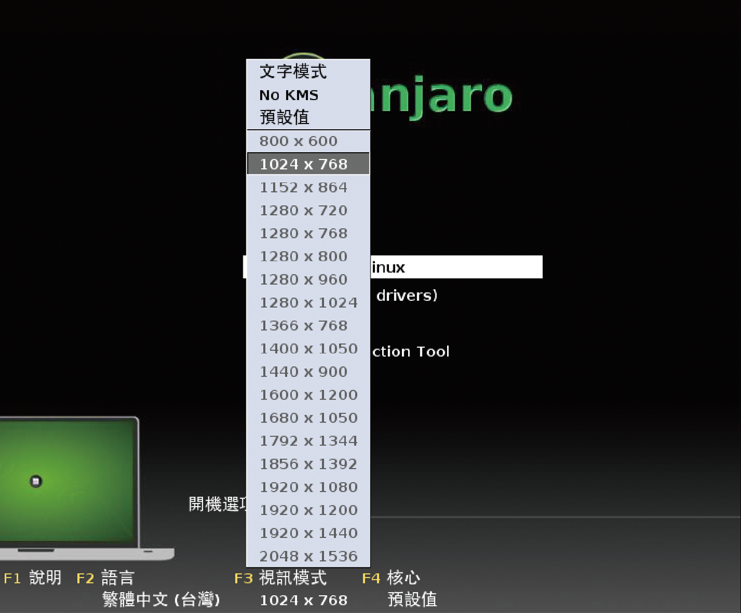Select 2048 x 1536 resolution

pyautogui.click(x=308, y=556)
